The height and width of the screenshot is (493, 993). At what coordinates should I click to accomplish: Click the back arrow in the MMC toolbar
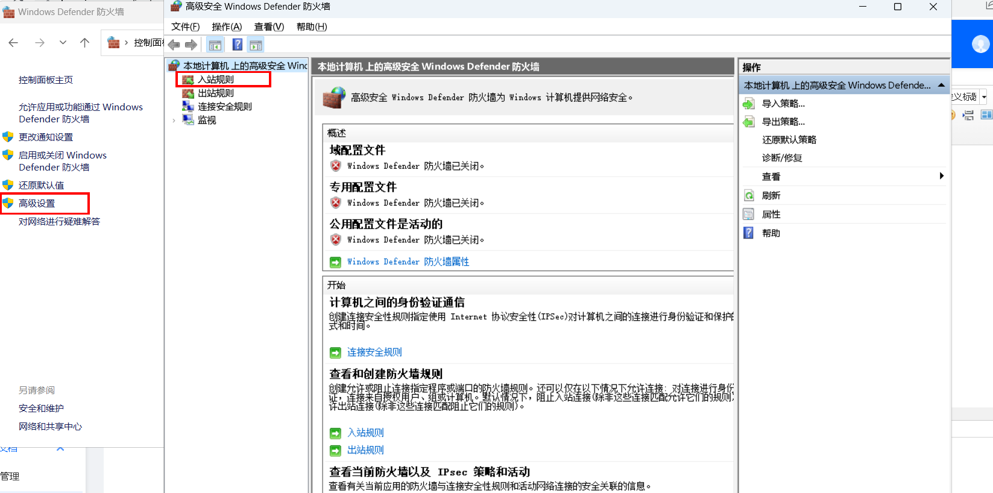(x=174, y=45)
